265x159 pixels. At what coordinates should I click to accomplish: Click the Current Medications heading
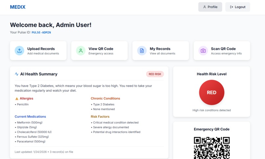coord(30,117)
